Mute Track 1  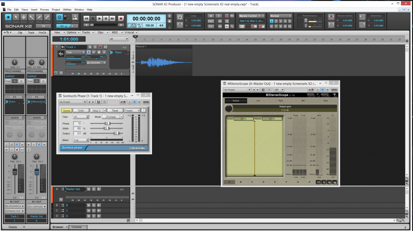click(90, 47)
